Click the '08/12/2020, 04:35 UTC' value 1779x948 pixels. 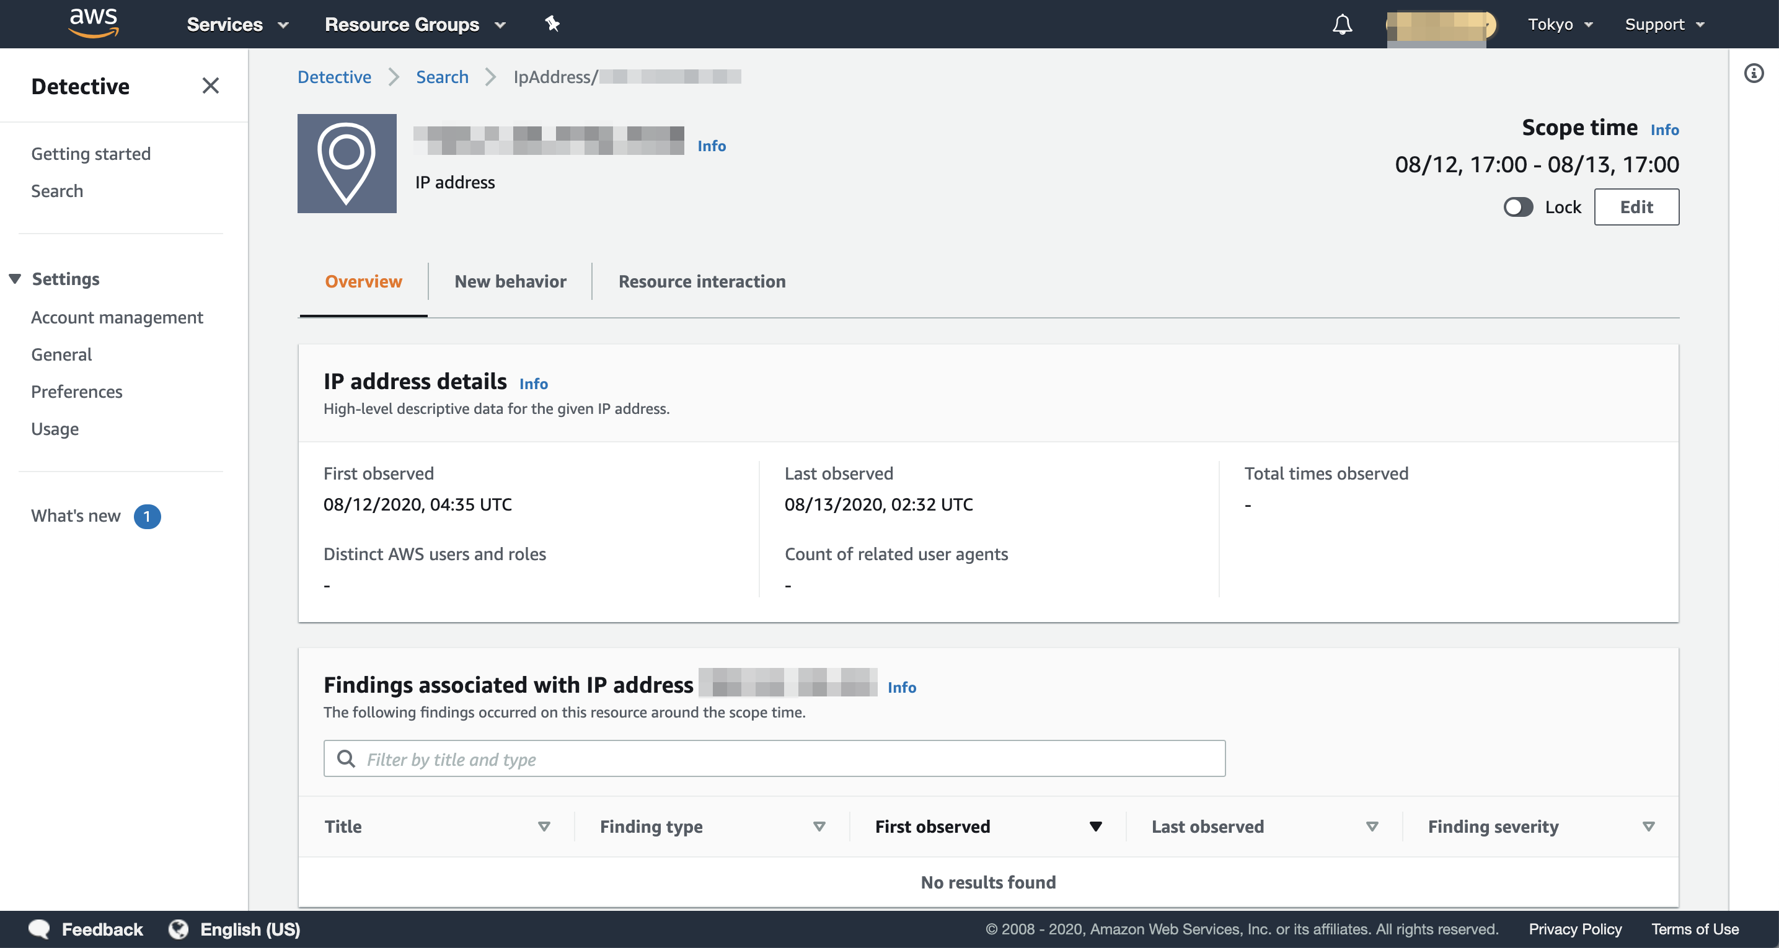(x=417, y=504)
